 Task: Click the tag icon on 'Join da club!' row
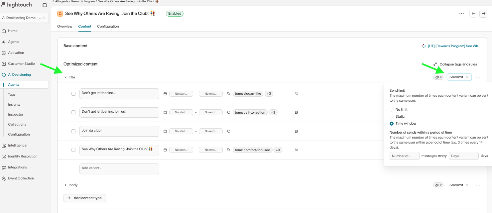pos(229,131)
